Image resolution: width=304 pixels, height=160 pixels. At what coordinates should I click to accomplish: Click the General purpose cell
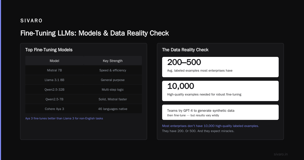[113, 80]
